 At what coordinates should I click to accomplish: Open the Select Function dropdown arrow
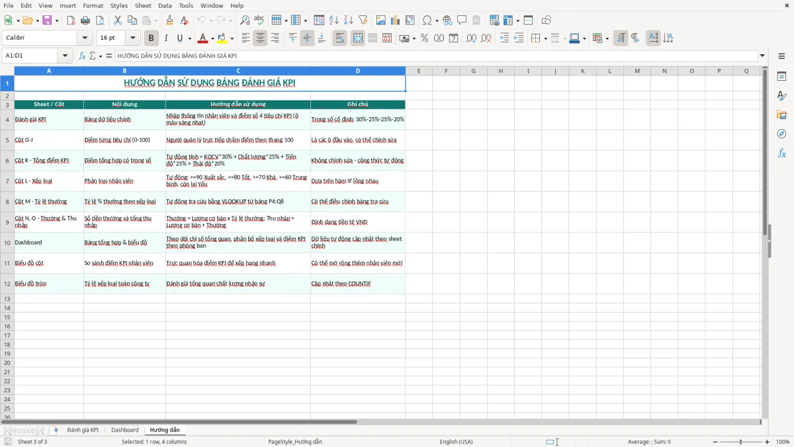101,56
